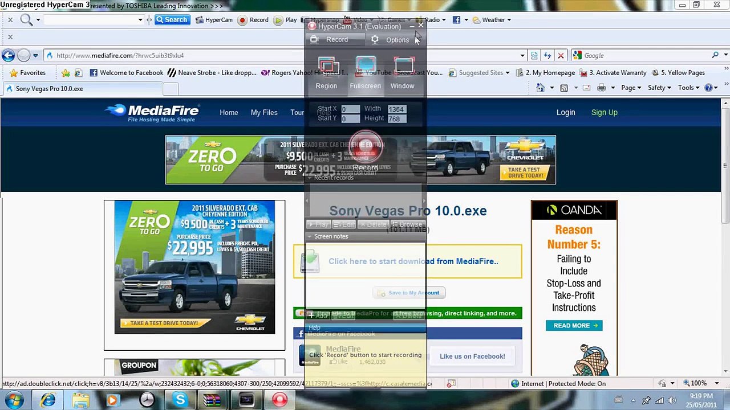730x410 pixels.
Task: Click the Read Mail icon in the command bar
Action: pos(587,88)
